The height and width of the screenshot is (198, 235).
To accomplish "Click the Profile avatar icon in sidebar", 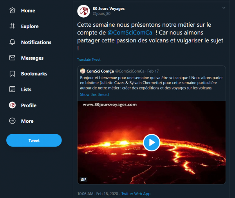I will (x=13, y=105).
